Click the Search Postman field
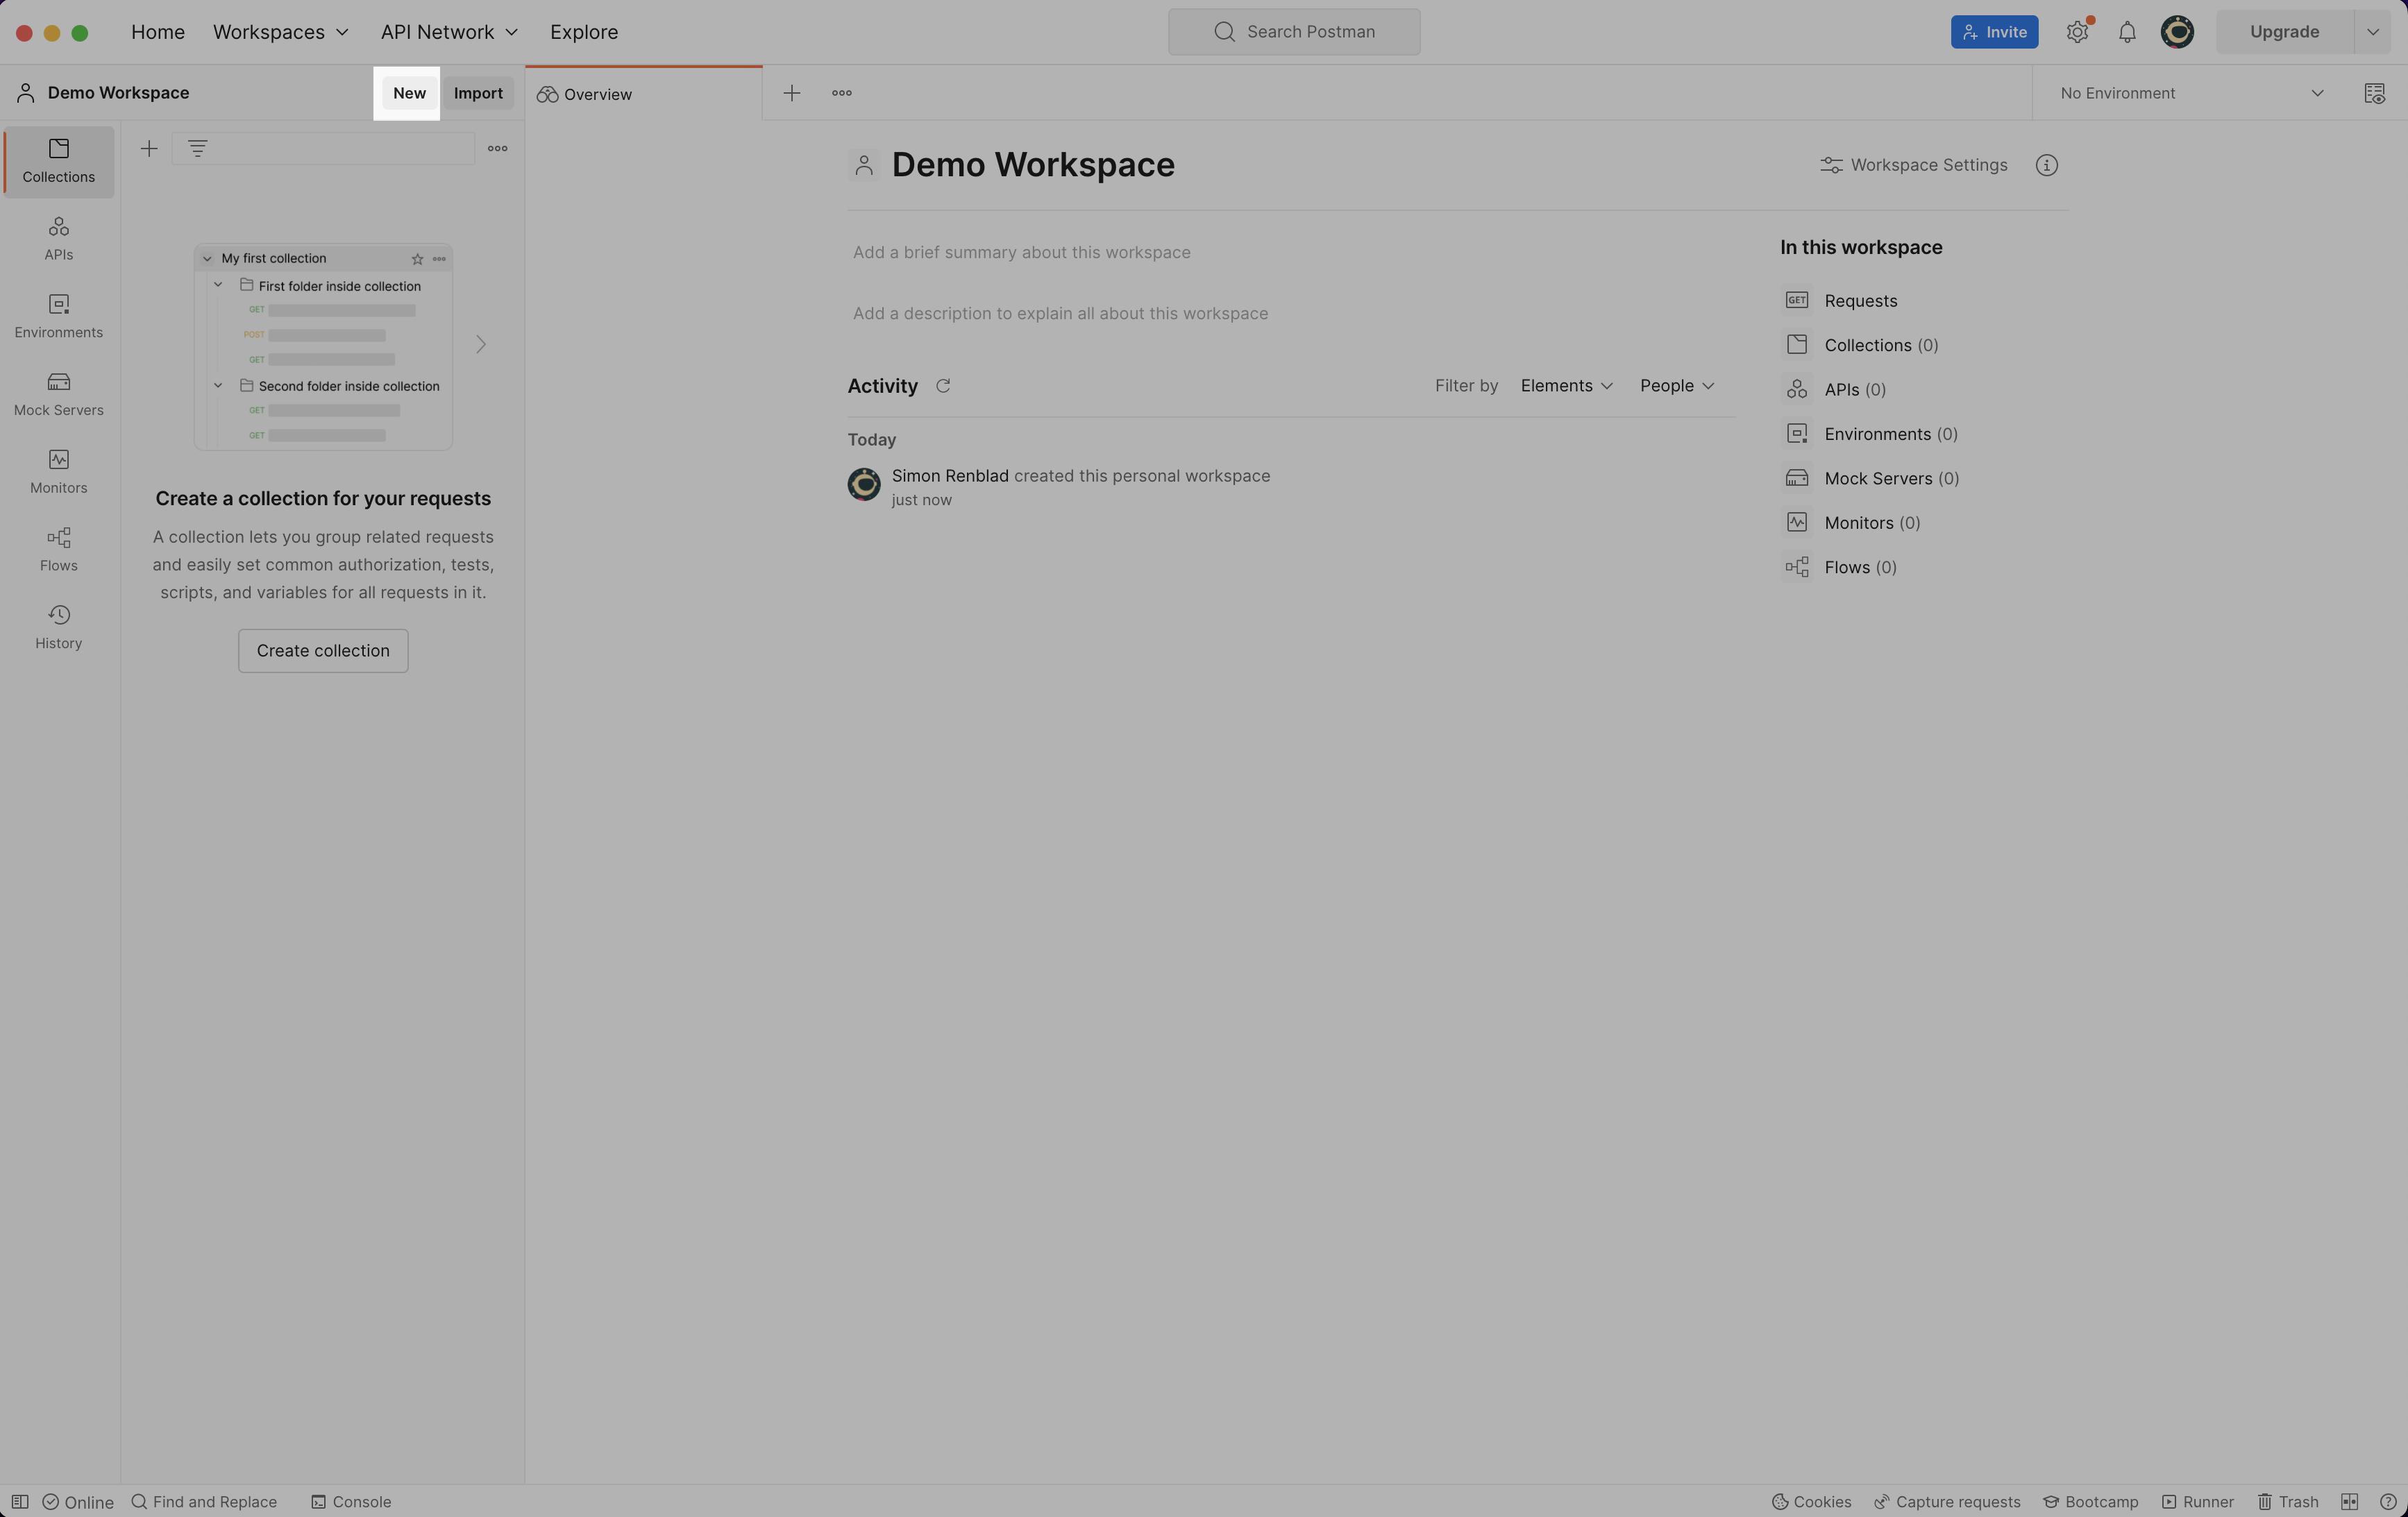The image size is (2408, 1517). pyautogui.click(x=1293, y=32)
